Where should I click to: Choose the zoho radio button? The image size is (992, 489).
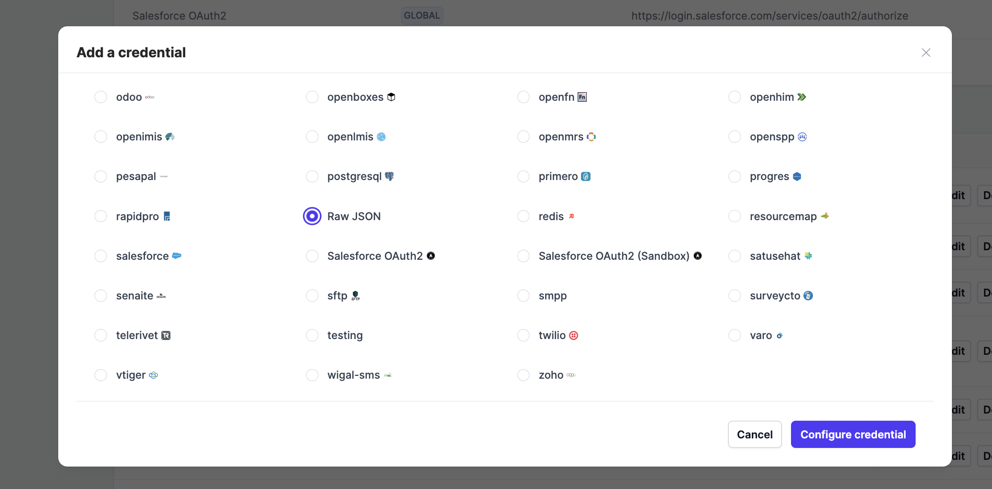click(x=524, y=375)
